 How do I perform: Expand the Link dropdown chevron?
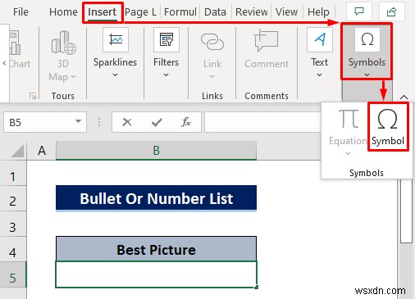click(x=212, y=76)
